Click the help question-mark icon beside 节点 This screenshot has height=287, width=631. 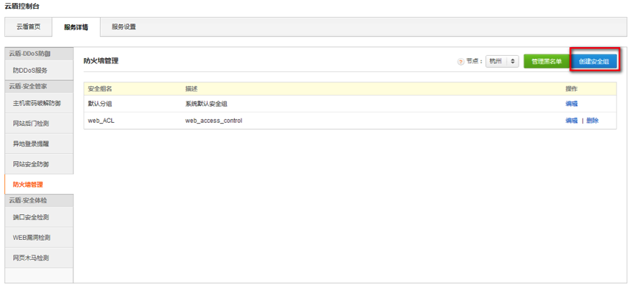pos(461,62)
